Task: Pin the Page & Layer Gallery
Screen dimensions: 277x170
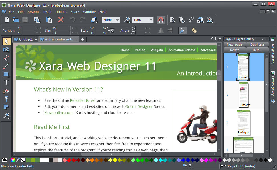Action: click(x=262, y=38)
